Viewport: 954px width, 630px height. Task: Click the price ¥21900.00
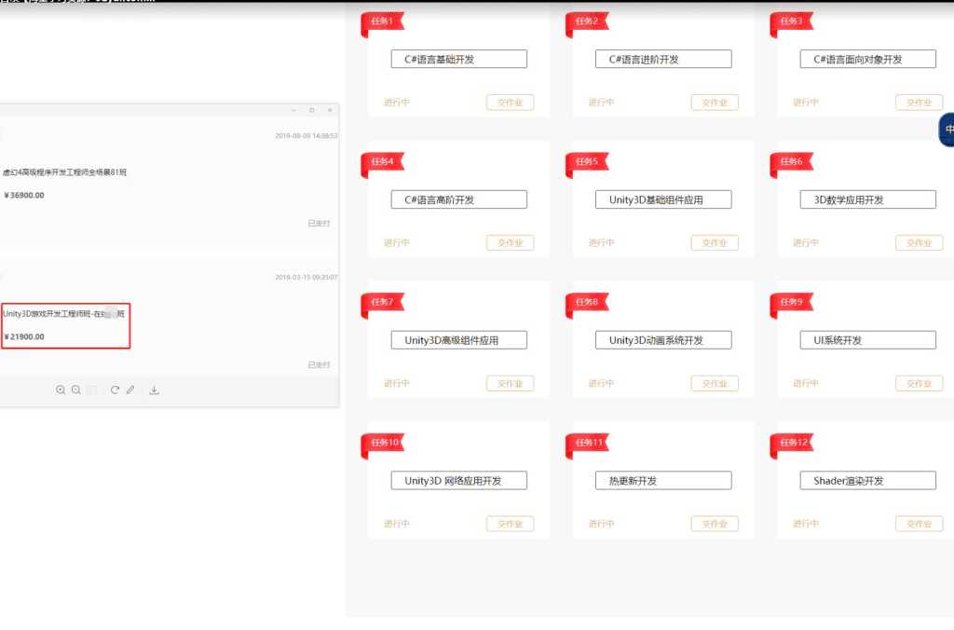tap(24, 336)
